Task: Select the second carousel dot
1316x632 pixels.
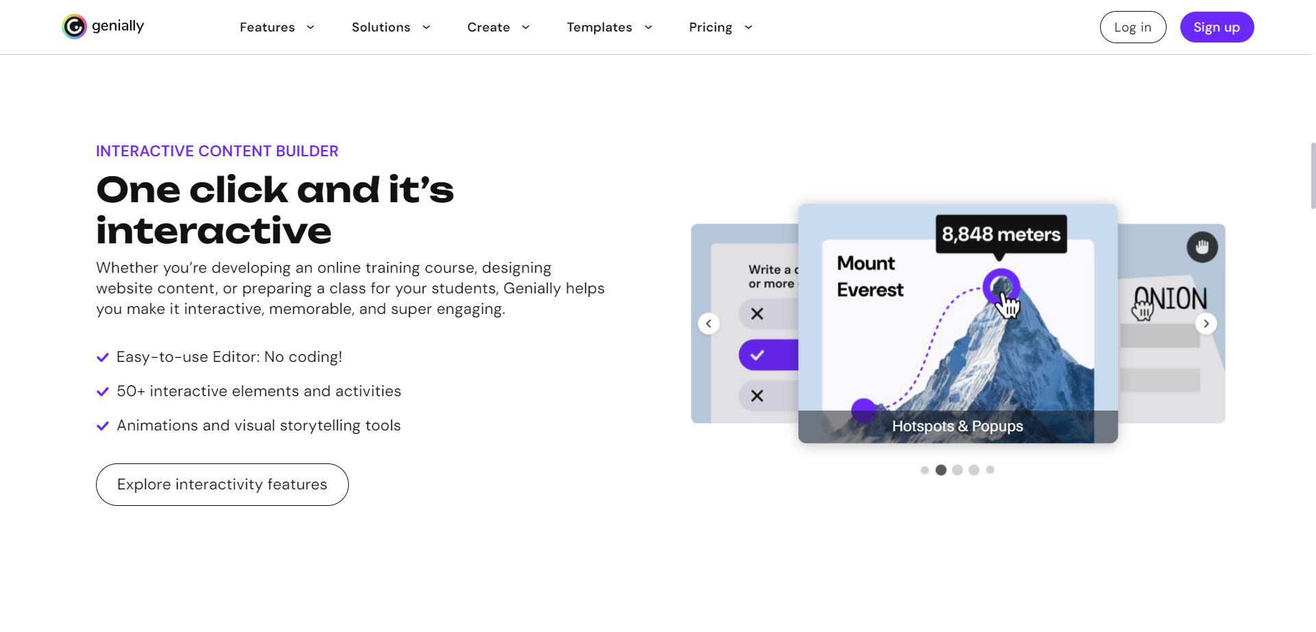Action: tap(941, 470)
